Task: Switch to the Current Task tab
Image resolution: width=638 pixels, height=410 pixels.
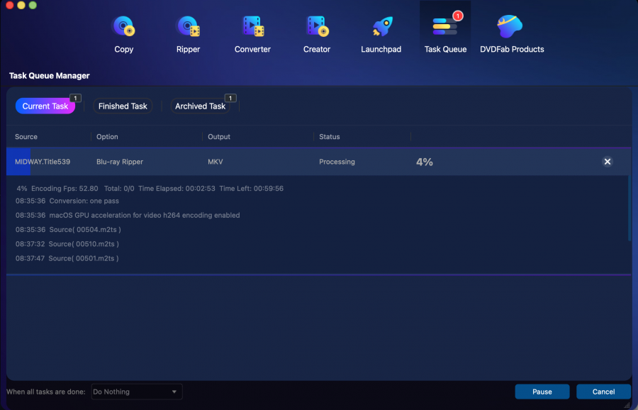Action: (45, 106)
